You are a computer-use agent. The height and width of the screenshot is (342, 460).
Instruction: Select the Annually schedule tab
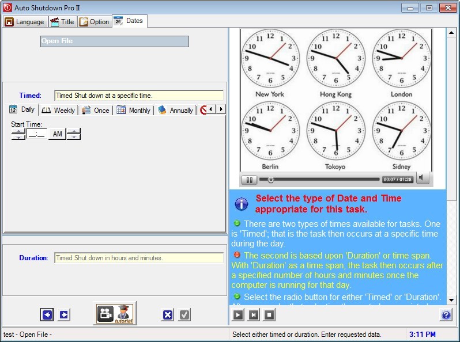point(175,111)
